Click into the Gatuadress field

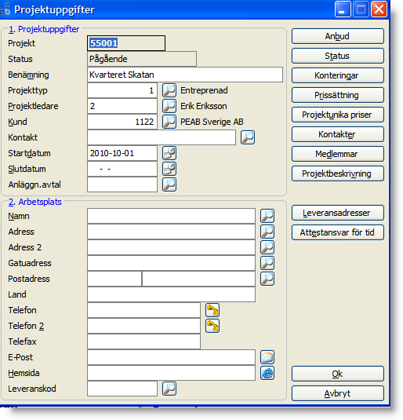(171, 263)
